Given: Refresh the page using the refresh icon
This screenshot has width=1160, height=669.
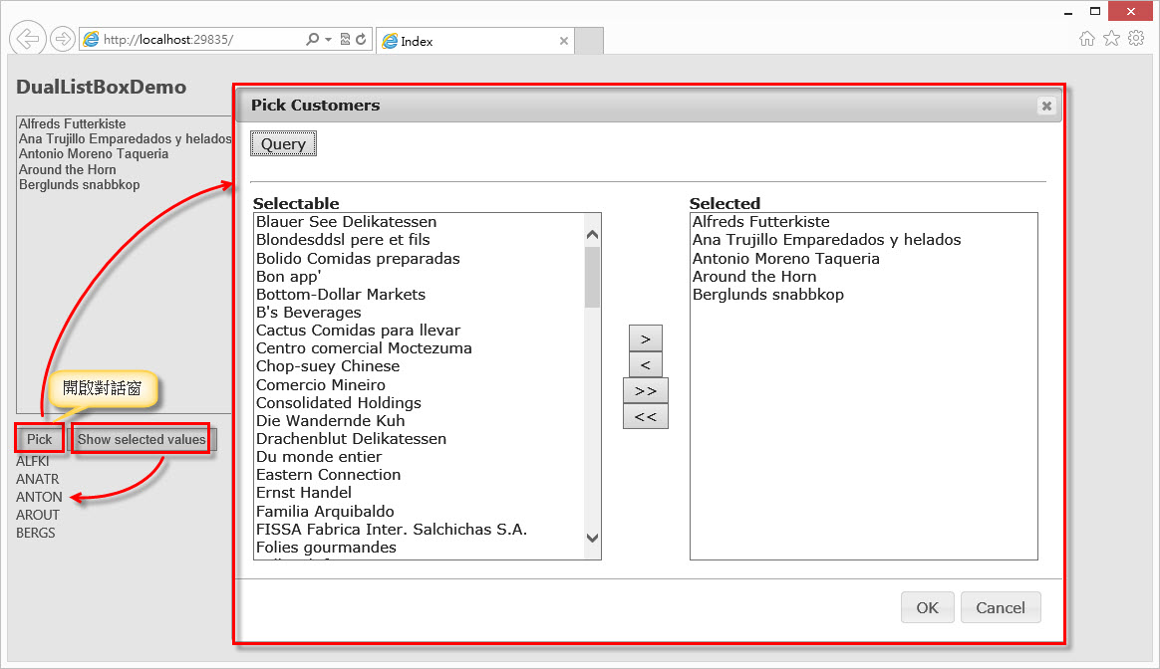Looking at the screenshot, I should 361,38.
